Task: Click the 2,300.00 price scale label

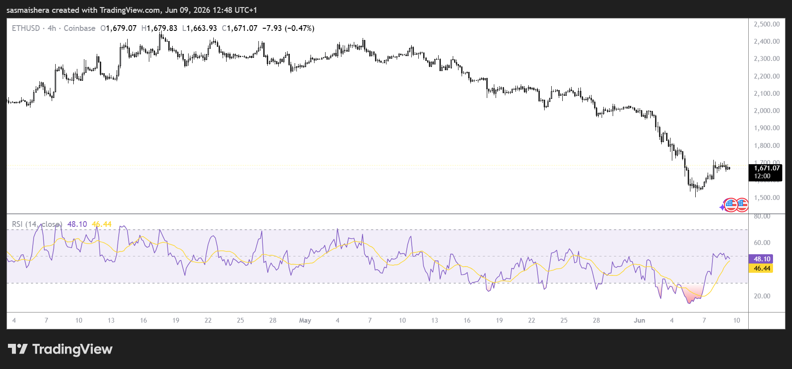Action: [x=767, y=59]
